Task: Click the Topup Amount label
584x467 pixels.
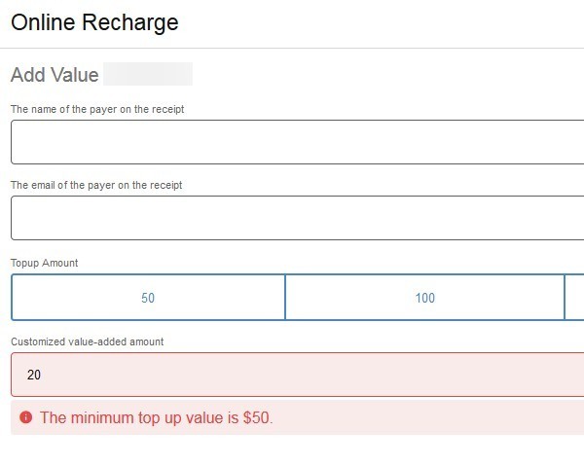Action: coord(44,263)
